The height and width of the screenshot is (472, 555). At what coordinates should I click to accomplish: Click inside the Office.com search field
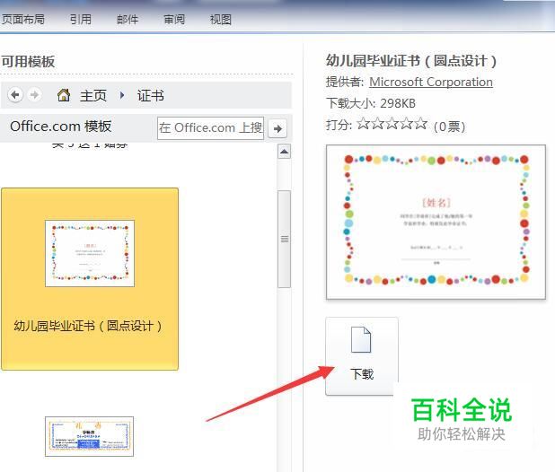(x=211, y=128)
